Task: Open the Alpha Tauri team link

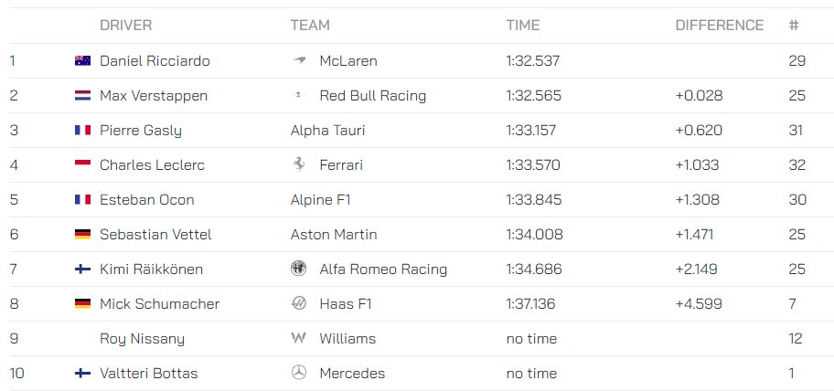Action: point(327,130)
